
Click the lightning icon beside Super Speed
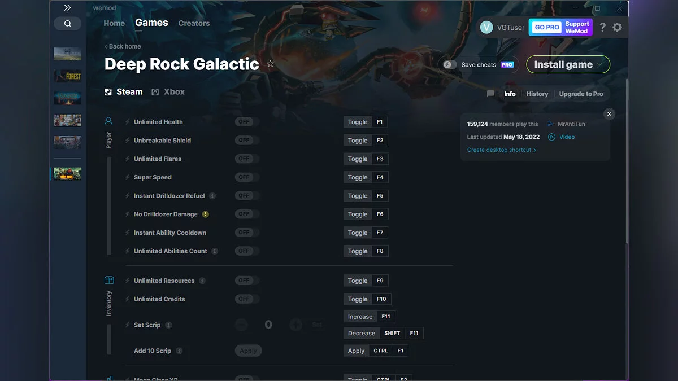click(x=128, y=177)
